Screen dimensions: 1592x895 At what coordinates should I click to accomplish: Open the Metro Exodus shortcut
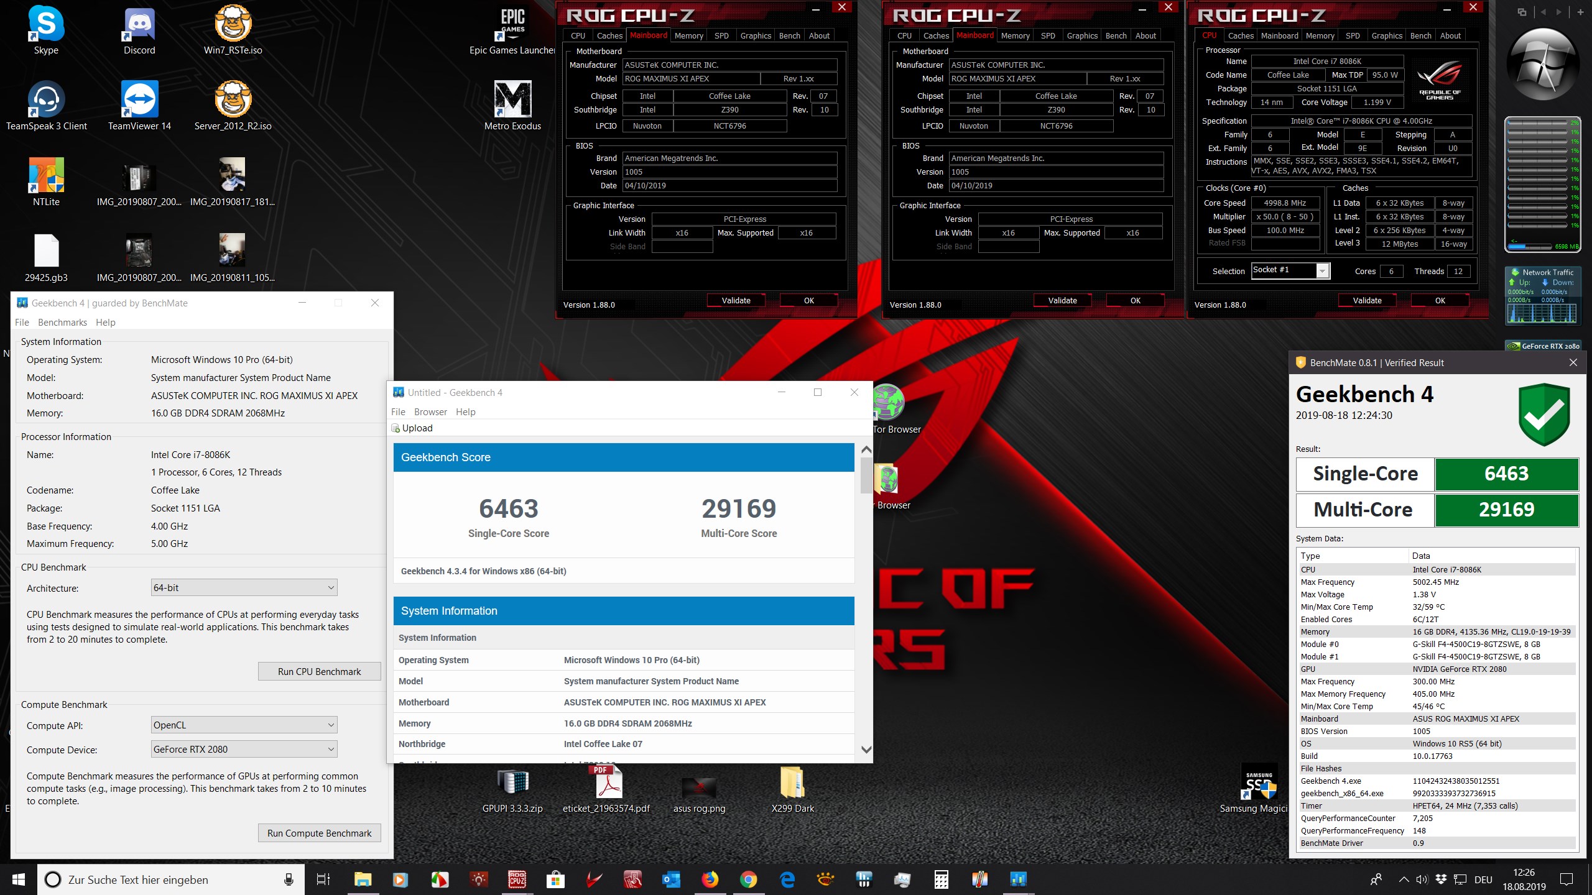pyautogui.click(x=512, y=106)
